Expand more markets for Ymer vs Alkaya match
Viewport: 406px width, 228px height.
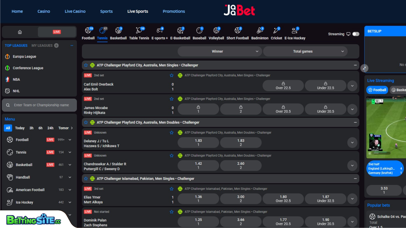click(x=352, y=199)
